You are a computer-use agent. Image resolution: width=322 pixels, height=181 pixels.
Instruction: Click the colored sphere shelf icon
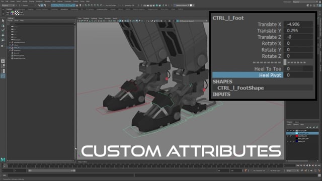pos(12,13)
